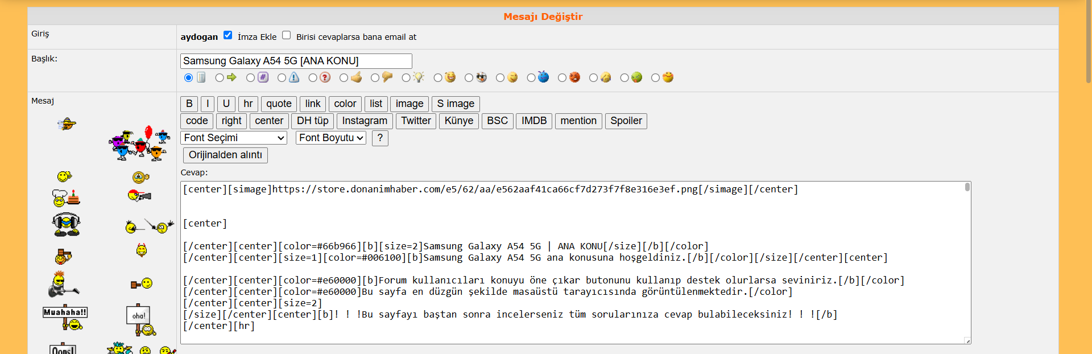This screenshot has height=354, width=1092.
Task: Insert the Muahaha!! sign smiley
Action: 65,318
